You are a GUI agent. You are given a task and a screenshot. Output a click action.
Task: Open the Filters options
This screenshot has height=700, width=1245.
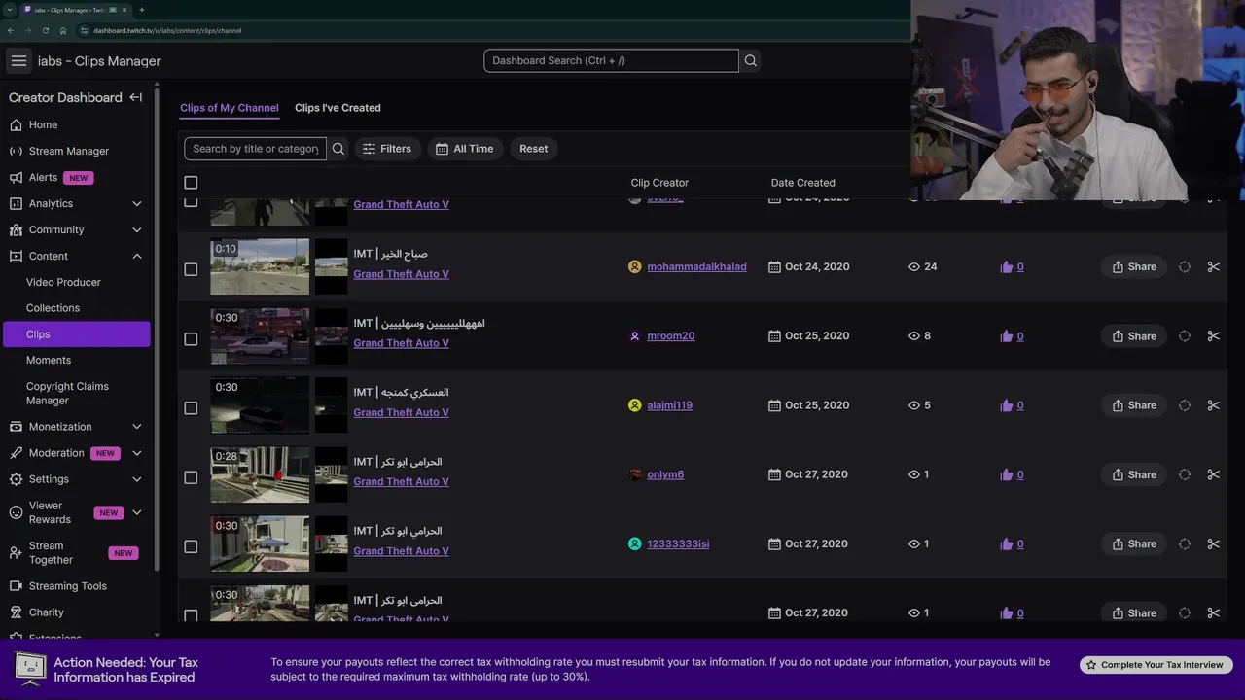pyautogui.click(x=387, y=149)
